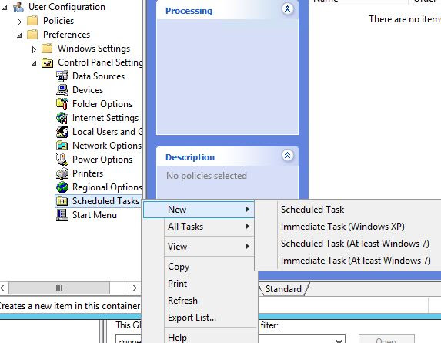The width and height of the screenshot is (441, 343).
Task: Expand the Policies folder
Action: 19,22
